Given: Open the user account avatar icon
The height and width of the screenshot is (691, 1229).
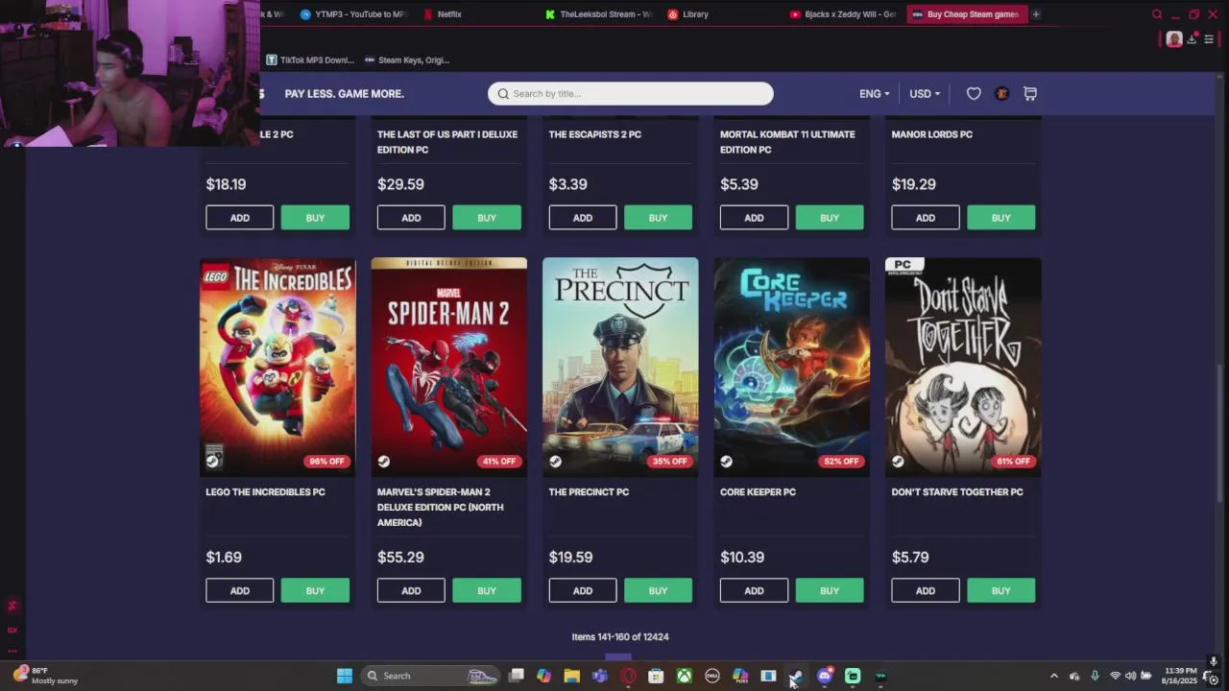Looking at the screenshot, I should (1001, 93).
